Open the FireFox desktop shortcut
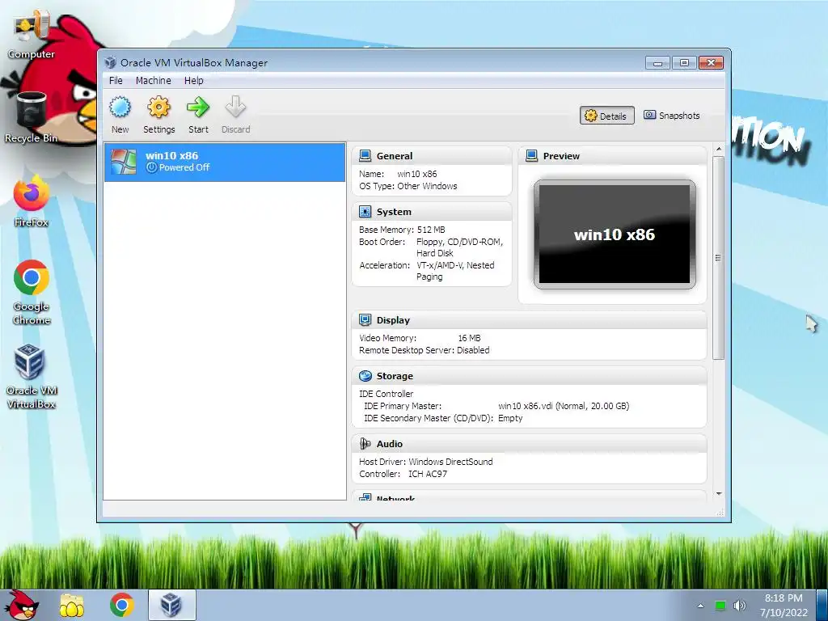Screen dimensions: 828x621 coord(32,201)
